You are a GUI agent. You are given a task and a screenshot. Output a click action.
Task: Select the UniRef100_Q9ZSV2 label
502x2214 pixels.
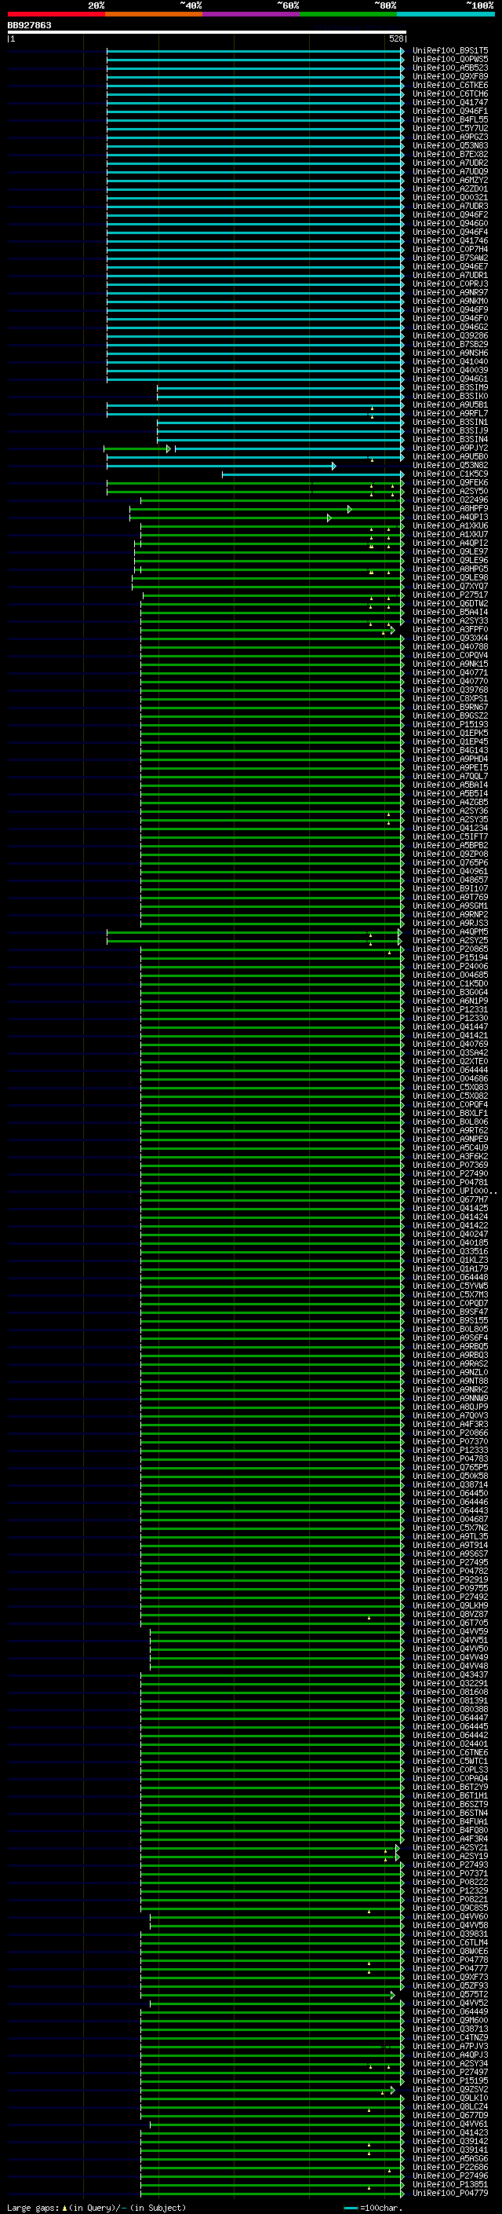450,2090
